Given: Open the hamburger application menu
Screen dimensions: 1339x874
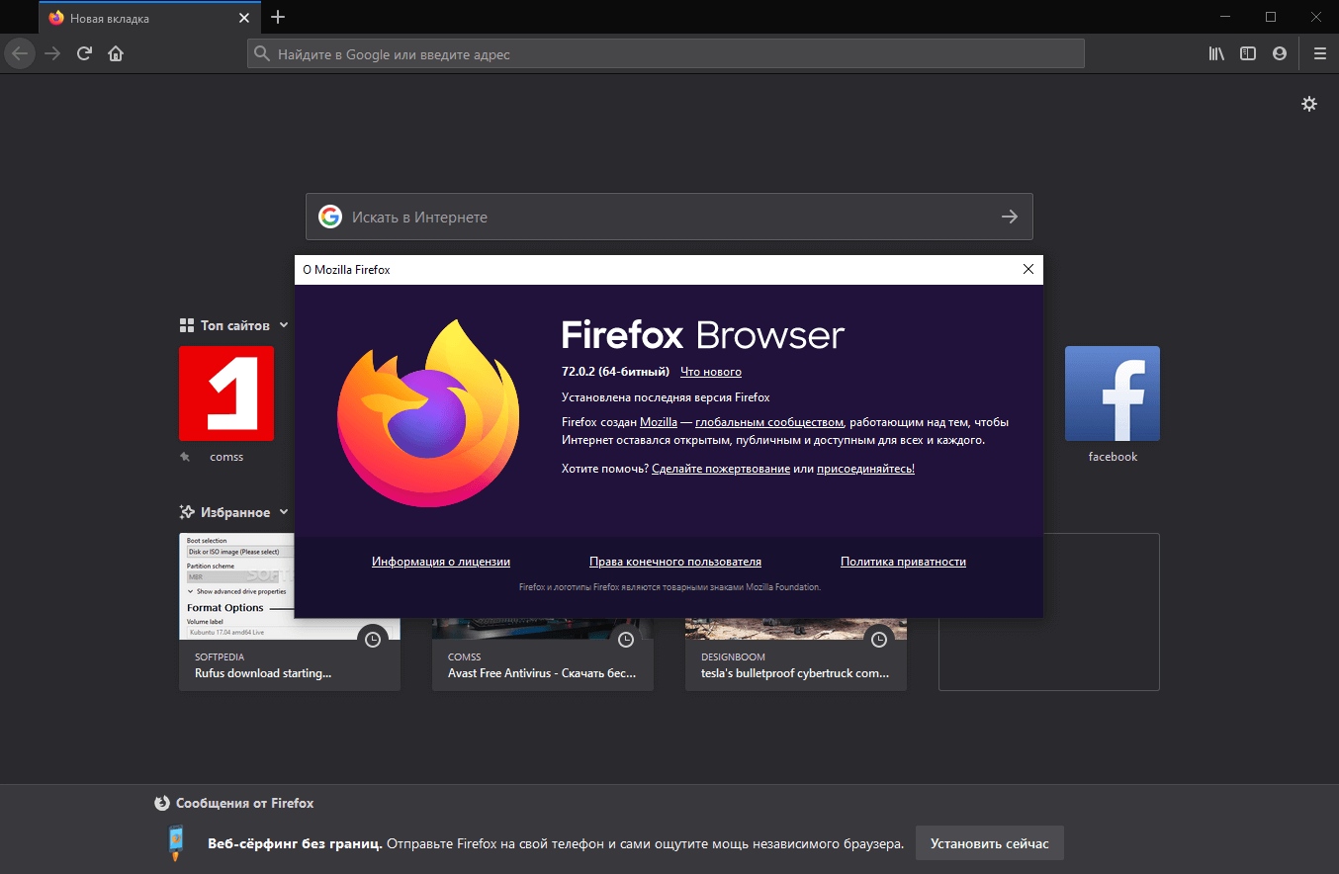Looking at the screenshot, I should [1319, 53].
